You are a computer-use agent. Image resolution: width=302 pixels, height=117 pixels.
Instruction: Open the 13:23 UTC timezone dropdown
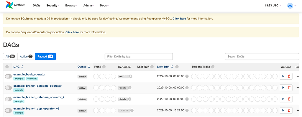point(273,6)
